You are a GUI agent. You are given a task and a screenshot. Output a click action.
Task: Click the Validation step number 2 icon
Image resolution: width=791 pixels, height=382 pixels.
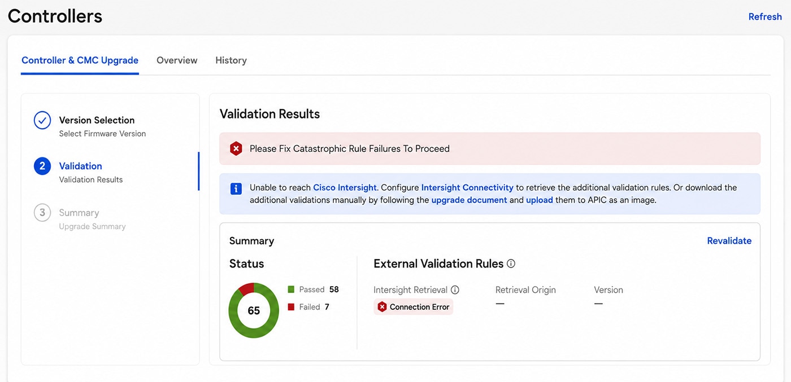42,166
